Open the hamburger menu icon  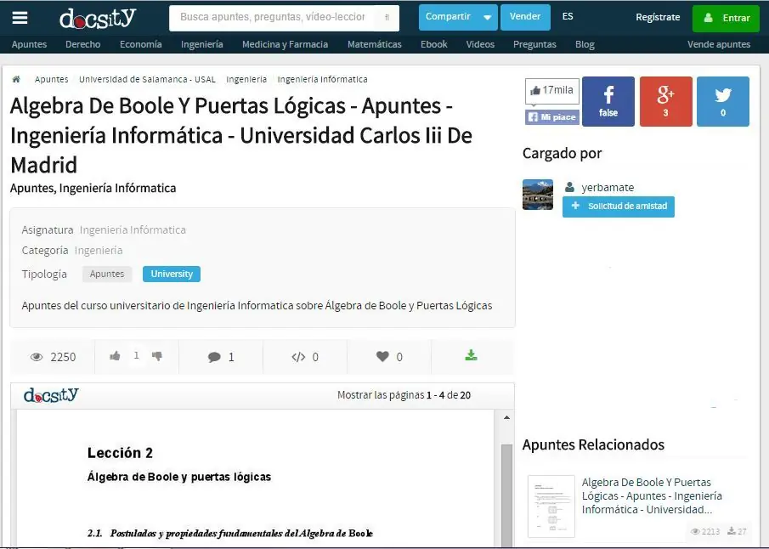(20, 18)
